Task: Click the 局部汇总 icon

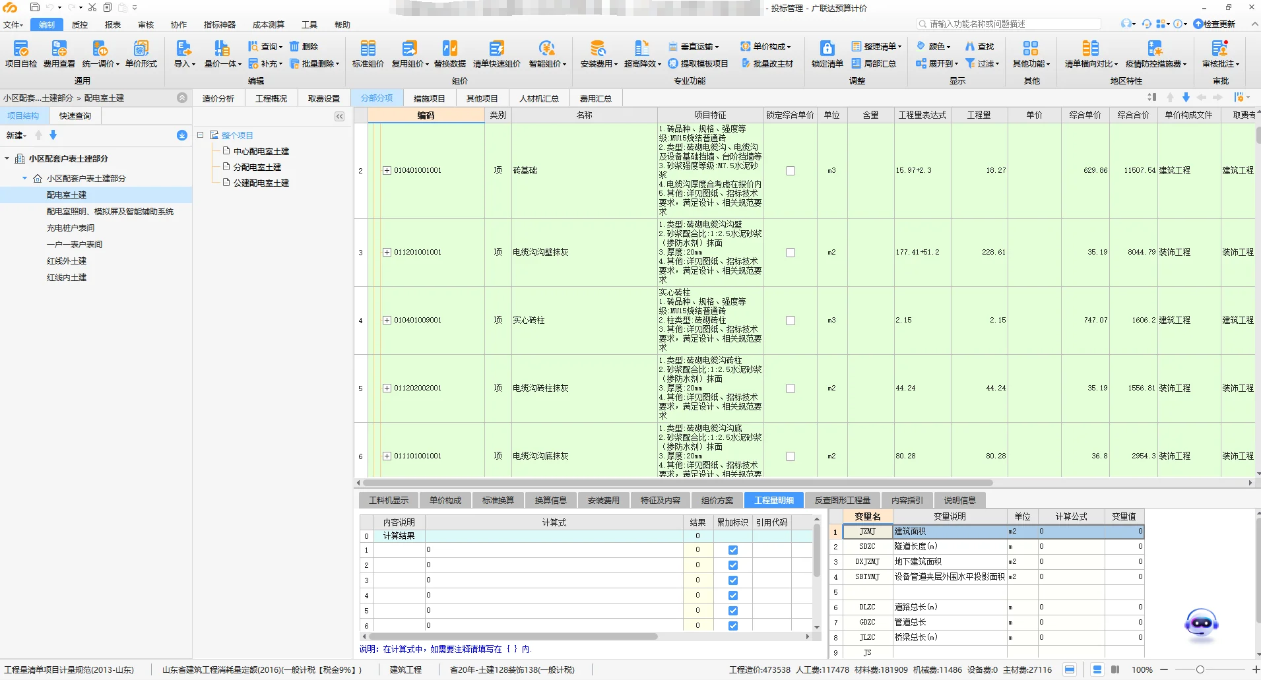Action: [x=874, y=64]
